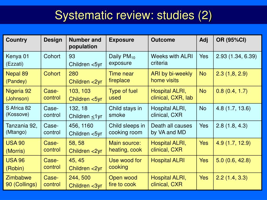This screenshot has height=200, width=267.
Task: Click the 'OR (95%CI)' column header
Action: (x=238, y=43)
